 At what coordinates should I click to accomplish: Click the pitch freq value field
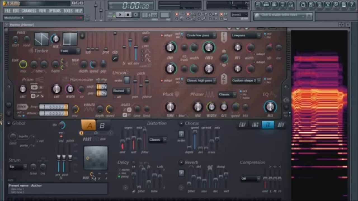coord(53,107)
